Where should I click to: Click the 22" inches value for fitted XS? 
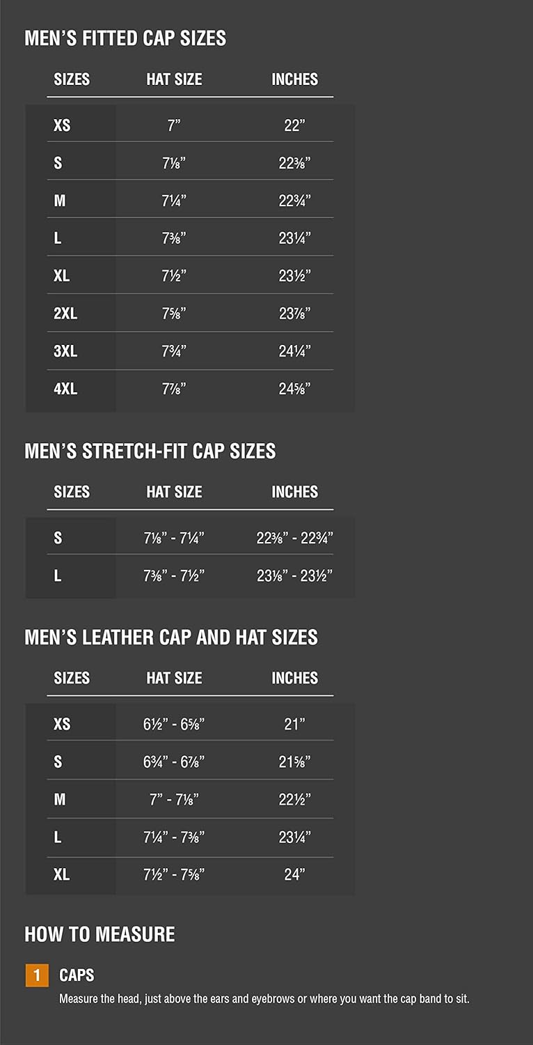[294, 125]
